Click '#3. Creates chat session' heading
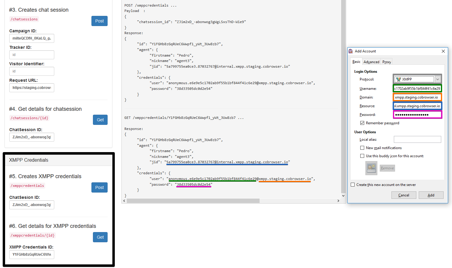This screenshot has width=452, height=268. click(x=39, y=10)
